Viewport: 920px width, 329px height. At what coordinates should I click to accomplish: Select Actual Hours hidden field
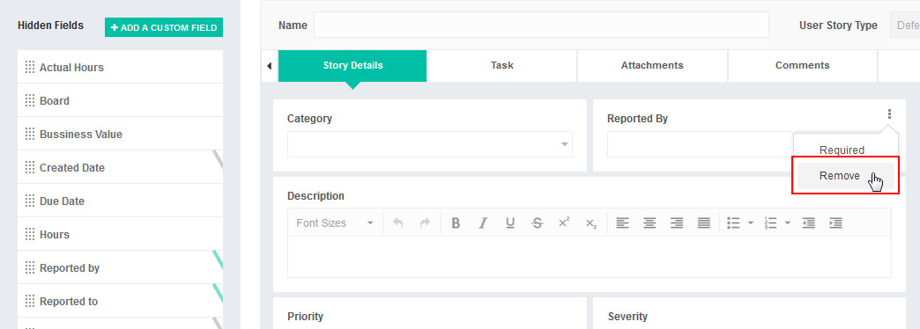[120, 67]
